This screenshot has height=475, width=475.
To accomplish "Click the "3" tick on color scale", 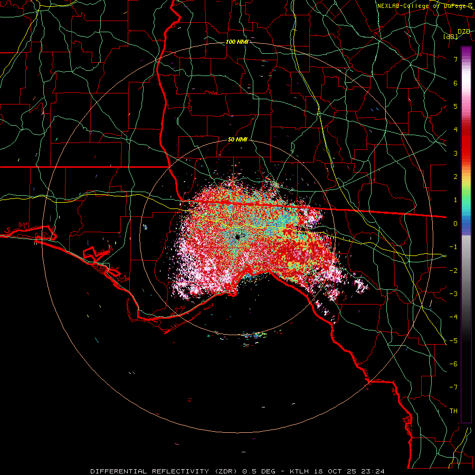I will click(455, 153).
